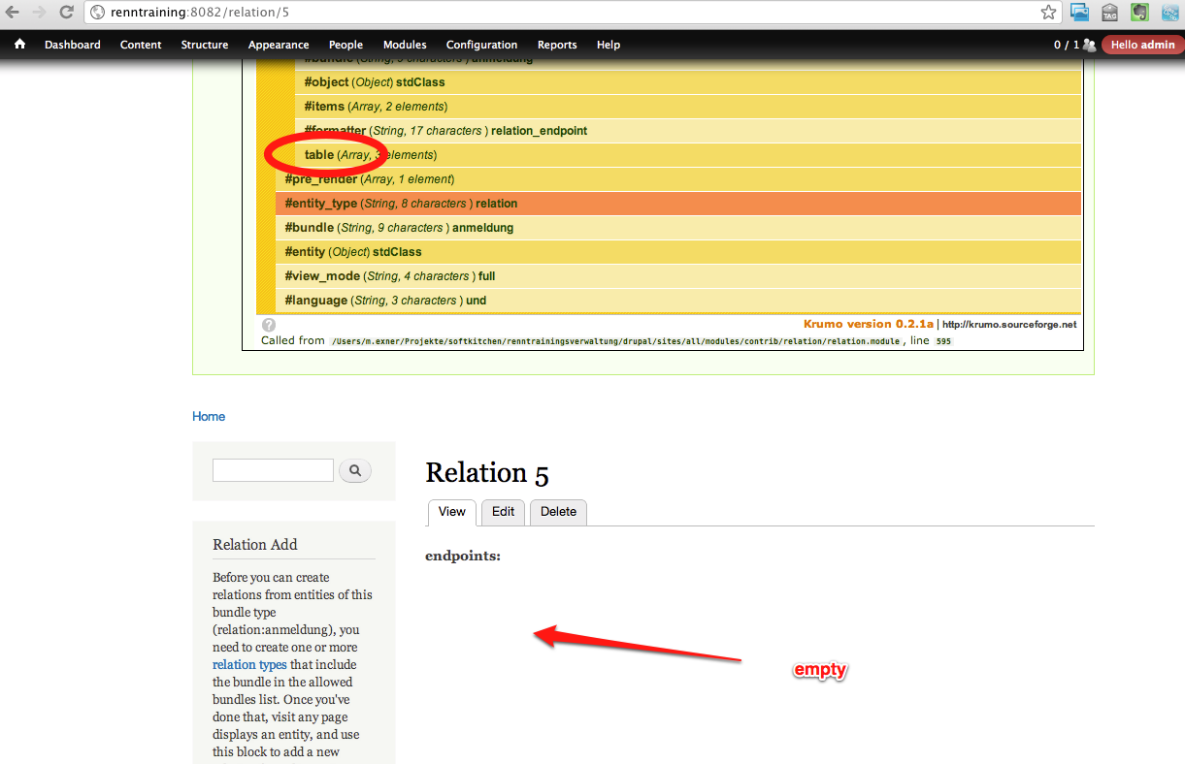This screenshot has height=764, width=1185.
Task: Switch to the Delete tab
Action: [558, 512]
